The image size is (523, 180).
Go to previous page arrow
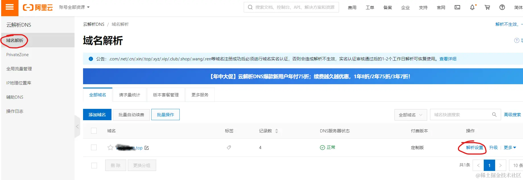click(478, 165)
